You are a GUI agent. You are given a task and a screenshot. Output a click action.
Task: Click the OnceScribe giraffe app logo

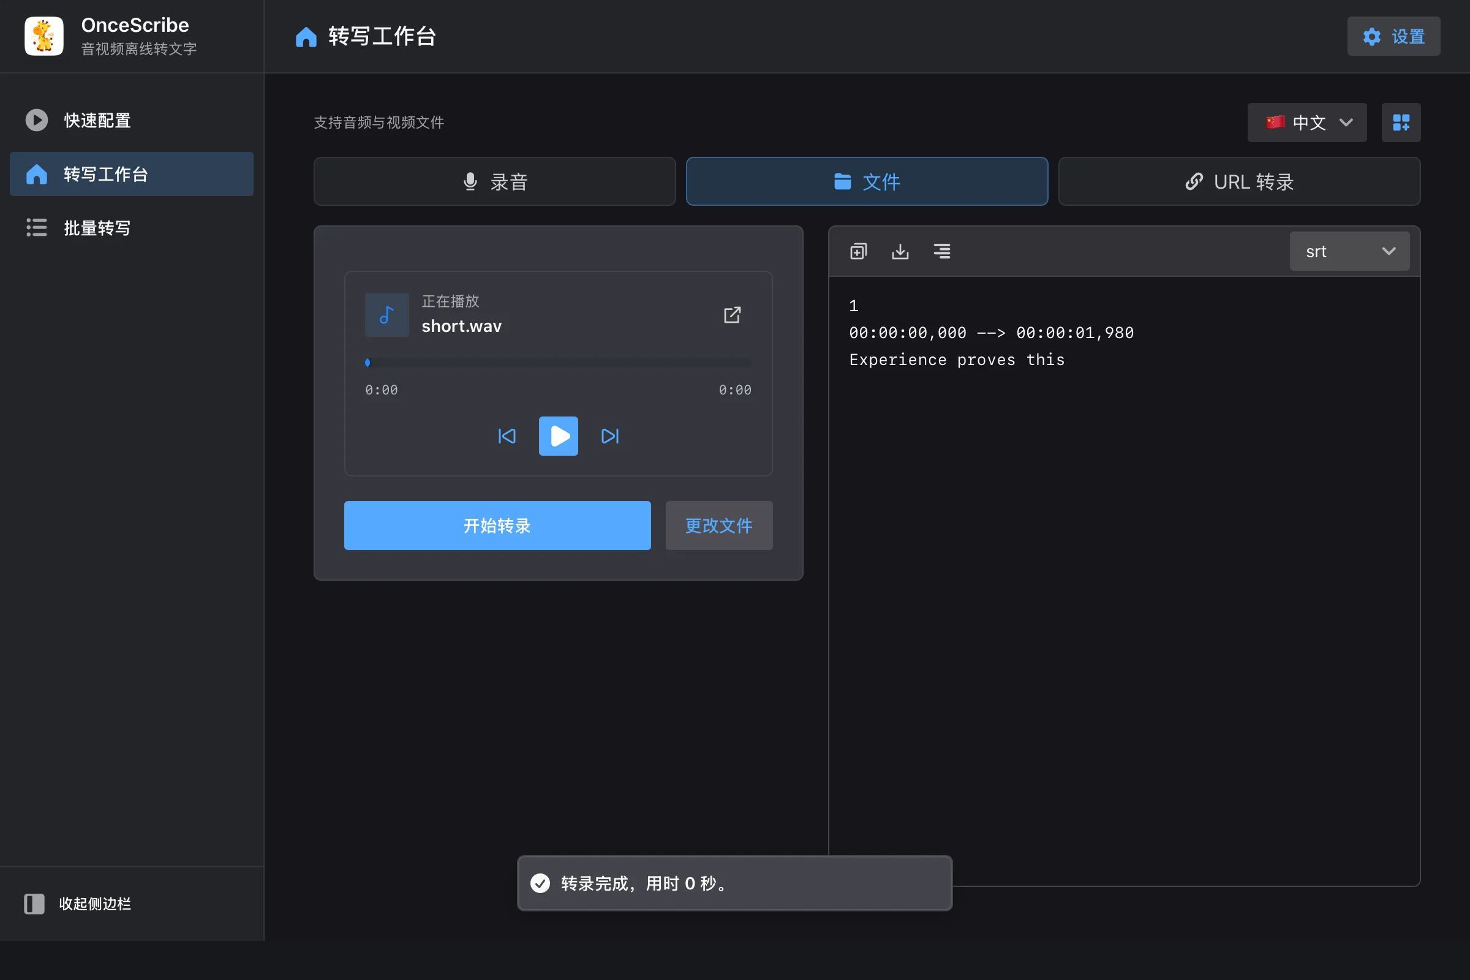(x=43, y=36)
